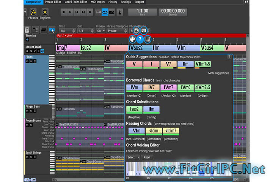
Task: Open the MIDI Import tab
Action: click(98, 2)
